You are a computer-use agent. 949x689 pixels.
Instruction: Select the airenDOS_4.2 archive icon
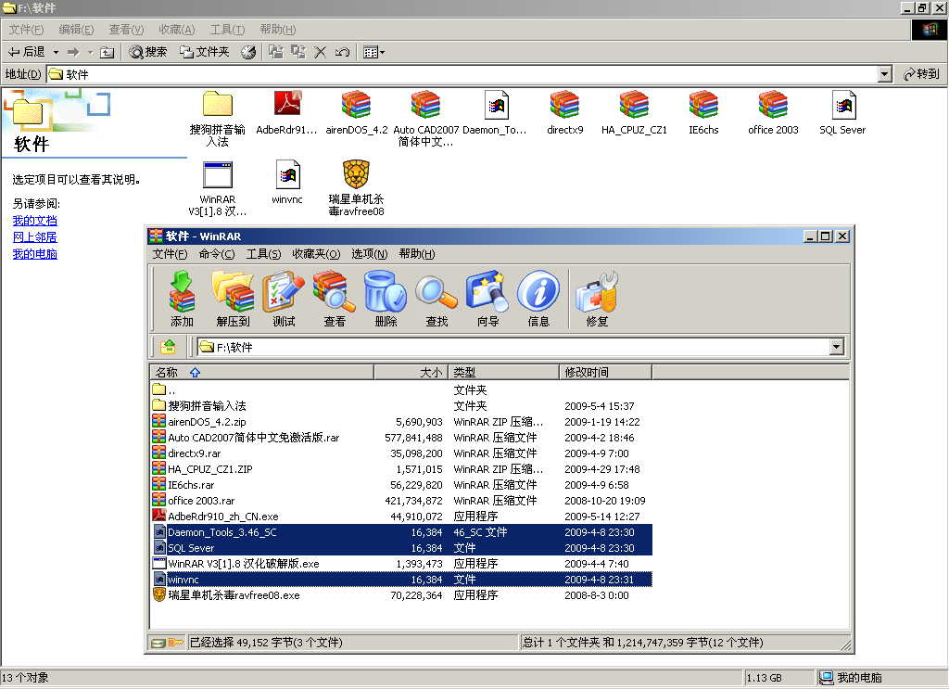pyautogui.click(x=356, y=104)
